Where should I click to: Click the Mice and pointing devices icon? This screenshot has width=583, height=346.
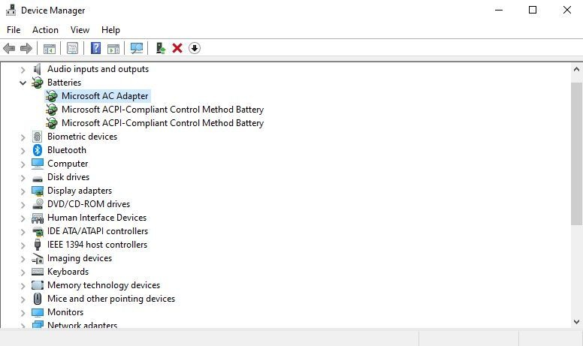37,299
